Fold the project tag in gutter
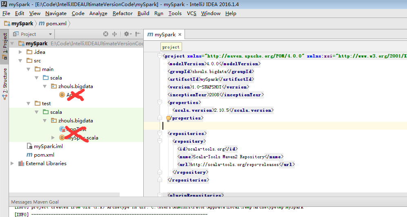The image size is (407, 217). pyautogui.click(x=160, y=56)
